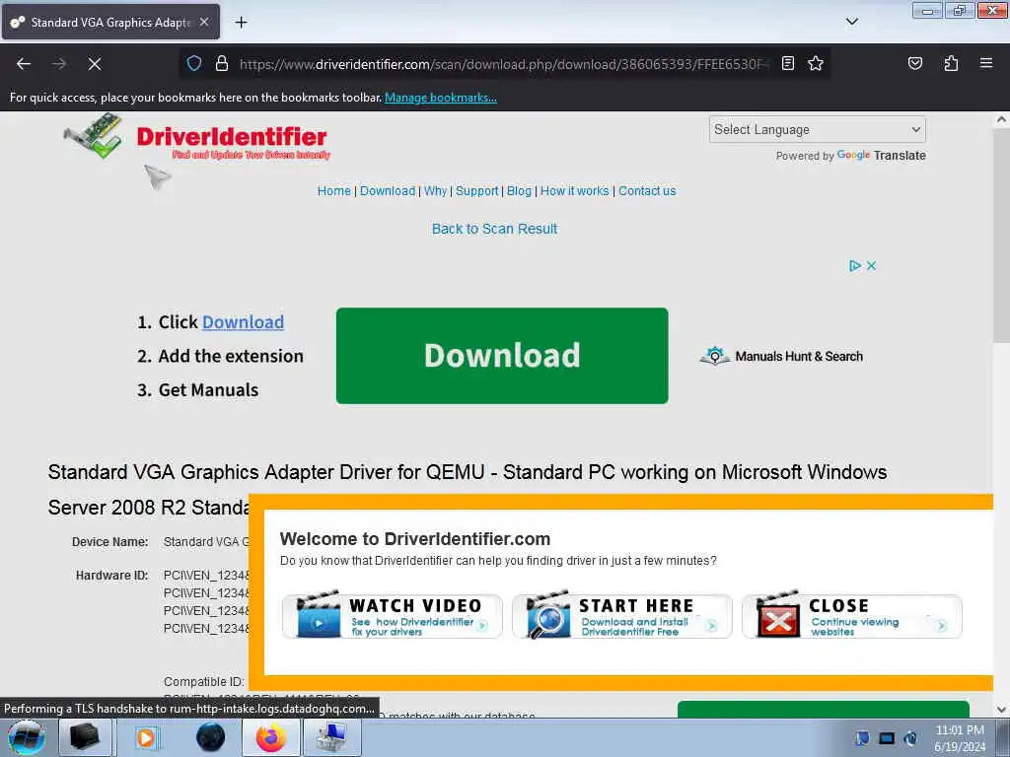
Task: View site security via the padlock icon
Action: click(222, 63)
